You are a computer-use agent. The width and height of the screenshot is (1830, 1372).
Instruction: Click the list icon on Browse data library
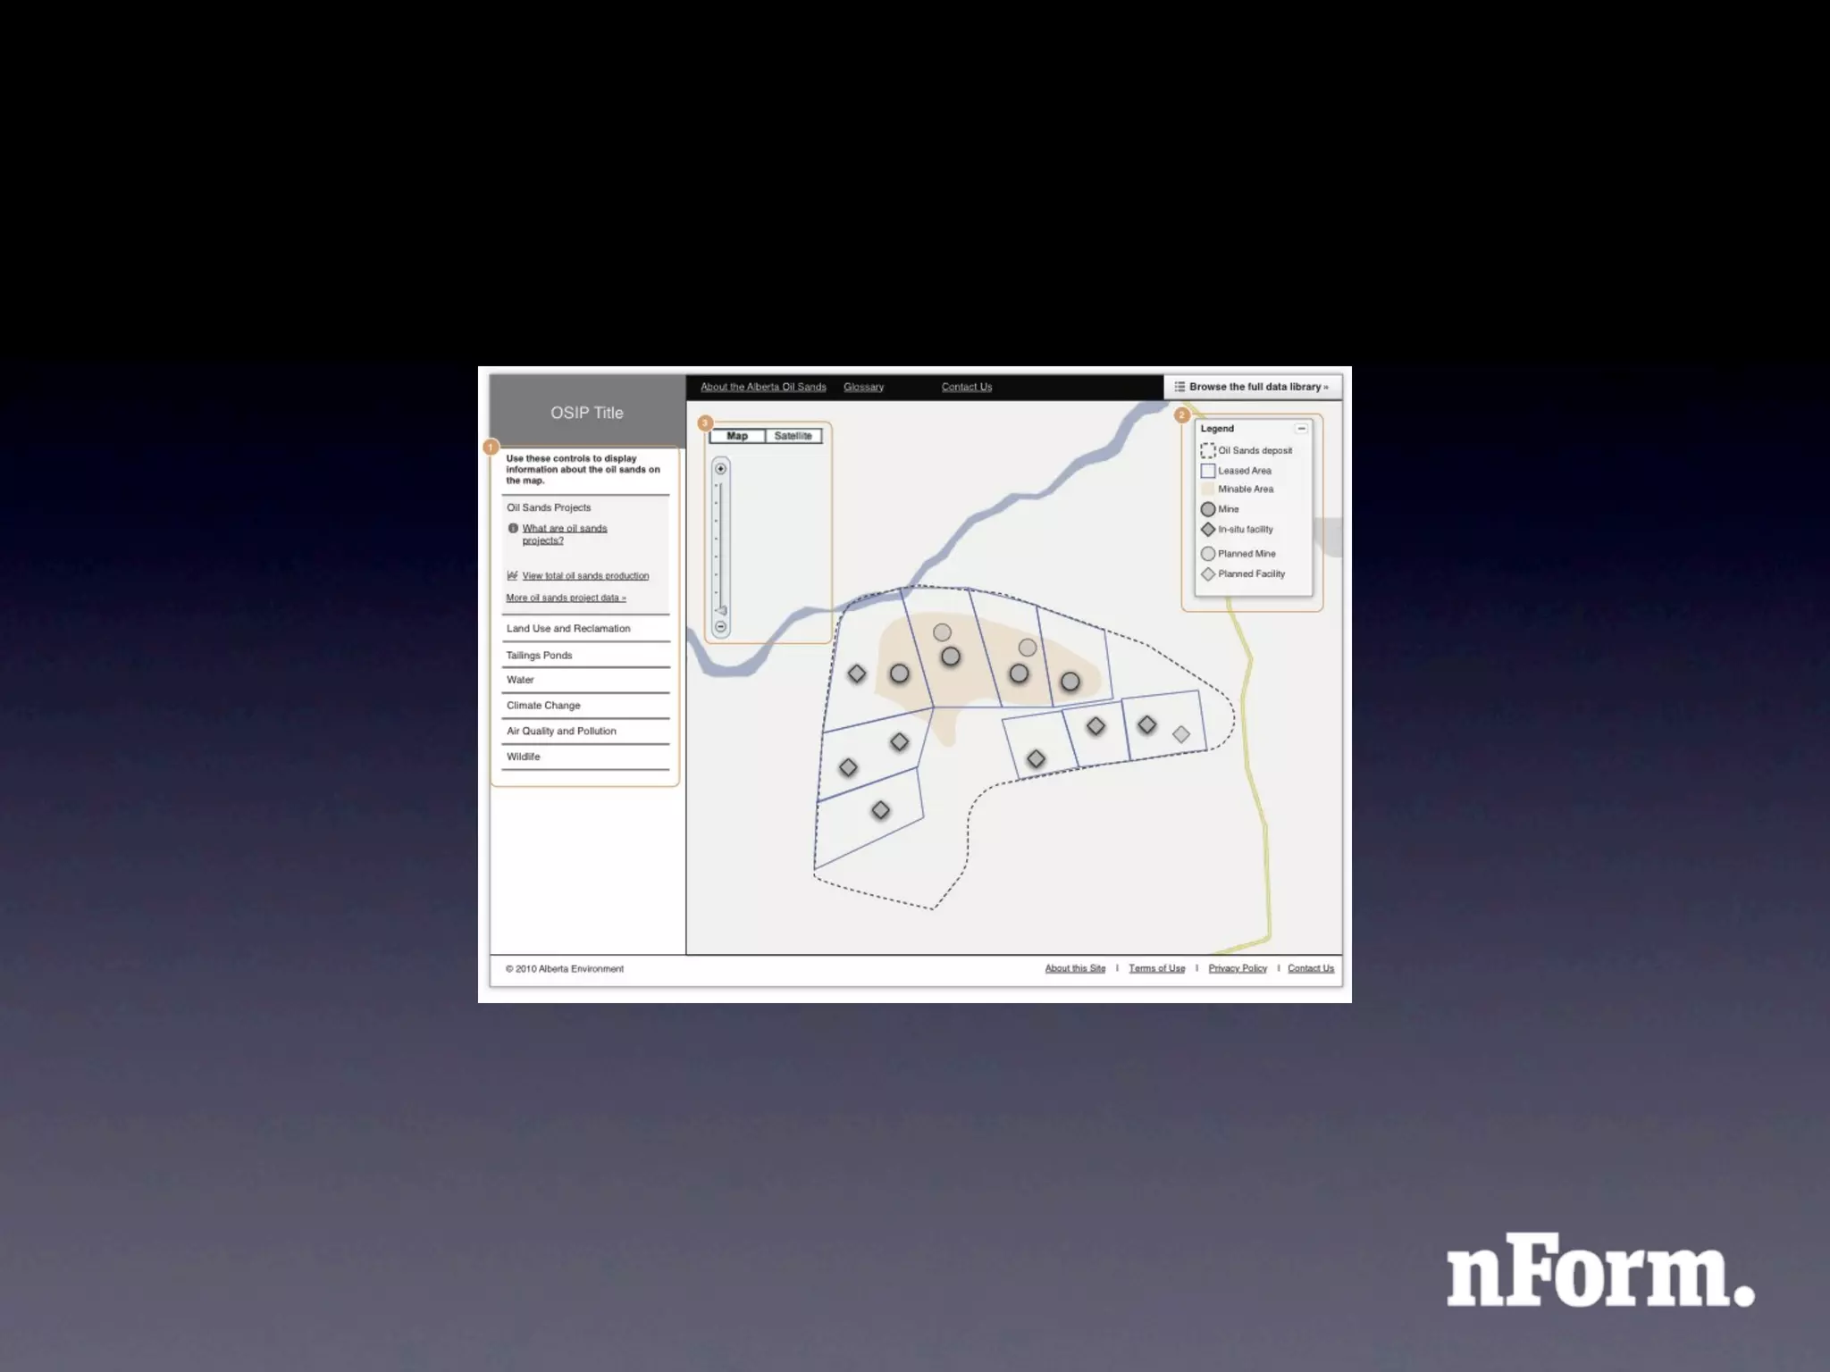1179,387
